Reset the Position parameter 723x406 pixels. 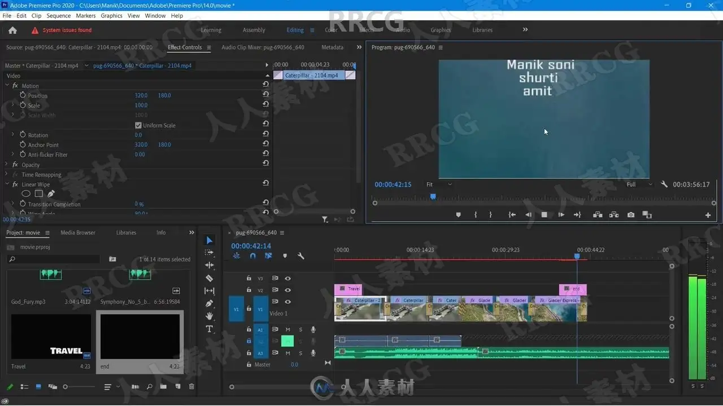point(265,95)
